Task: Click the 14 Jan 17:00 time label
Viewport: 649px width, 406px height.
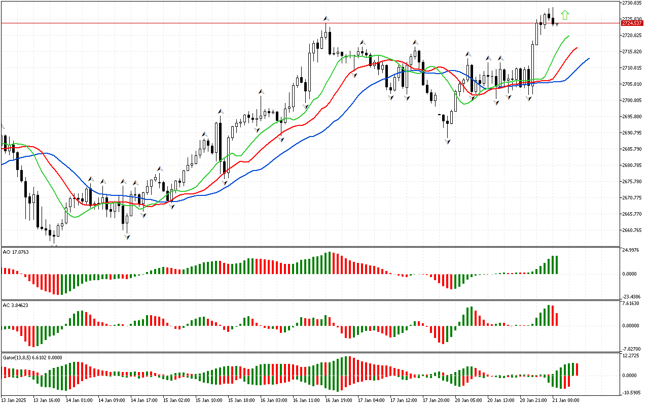Action: pos(145,400)
